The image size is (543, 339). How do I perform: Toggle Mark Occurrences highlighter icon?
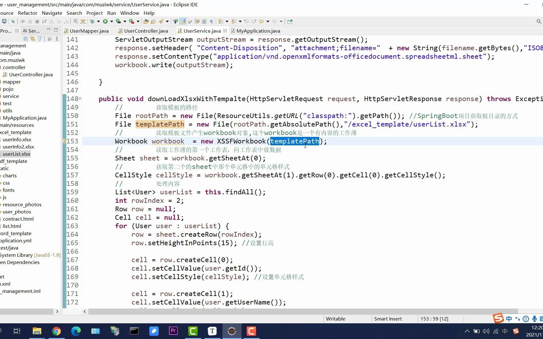(183, 21)
